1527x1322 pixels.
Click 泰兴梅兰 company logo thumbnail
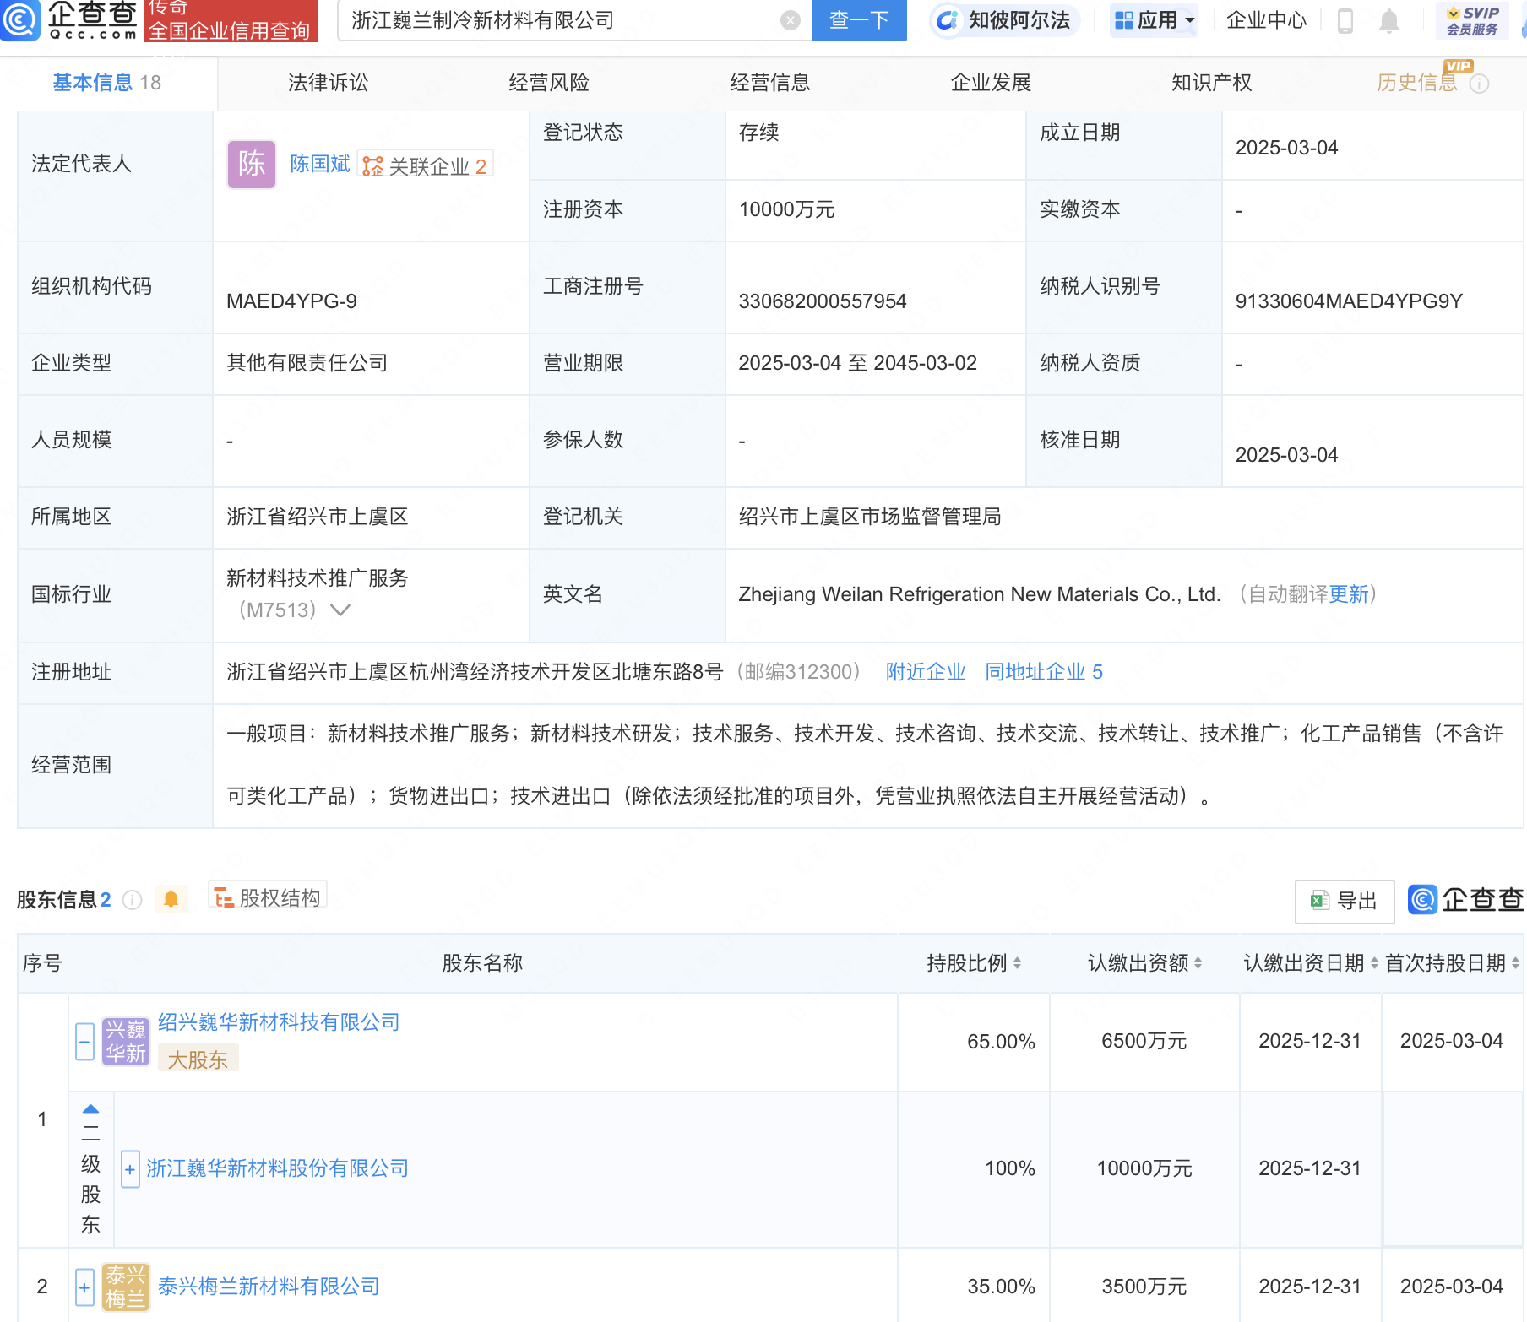[125, 1287]
